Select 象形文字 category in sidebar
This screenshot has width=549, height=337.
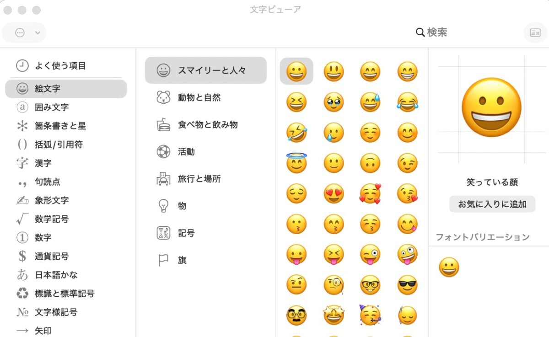pyautogui.click(x=66, y=200)
